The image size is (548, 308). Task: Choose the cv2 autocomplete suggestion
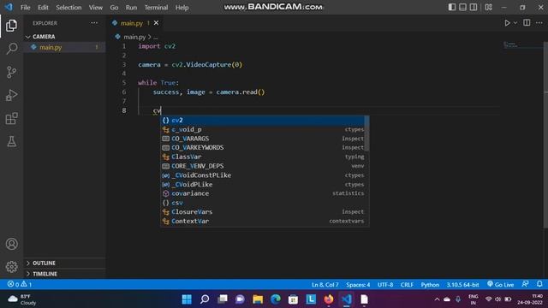pyautogui.click(x=262, y=120)
